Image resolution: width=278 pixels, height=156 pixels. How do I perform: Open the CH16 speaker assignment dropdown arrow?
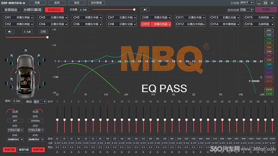pyautogui.click(x=272, y=24)
